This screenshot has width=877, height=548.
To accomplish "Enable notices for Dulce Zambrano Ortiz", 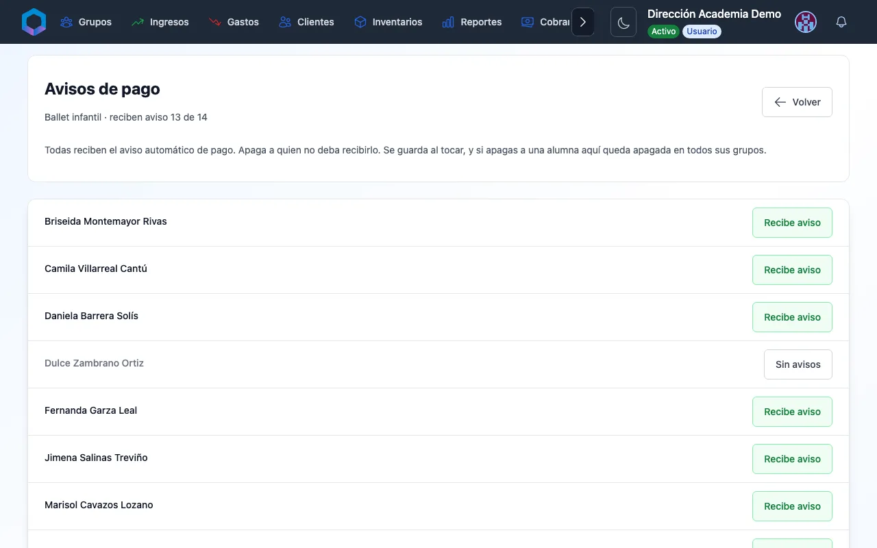I will 798,364.
